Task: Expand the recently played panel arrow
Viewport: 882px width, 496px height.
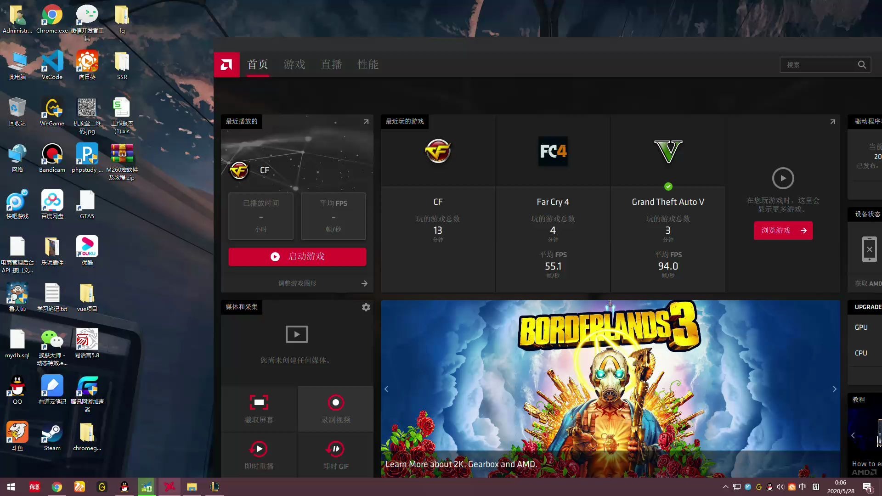Action: coord(366,122)
